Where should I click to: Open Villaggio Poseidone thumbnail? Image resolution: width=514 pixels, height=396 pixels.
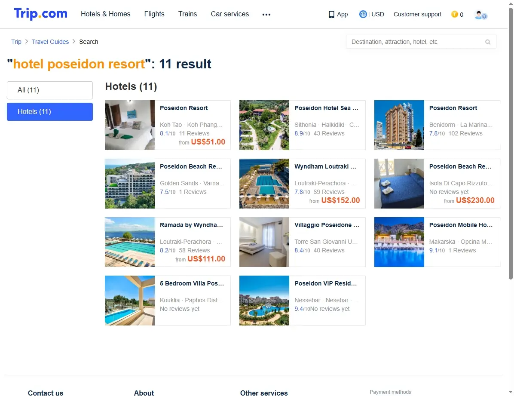point(264,242)
